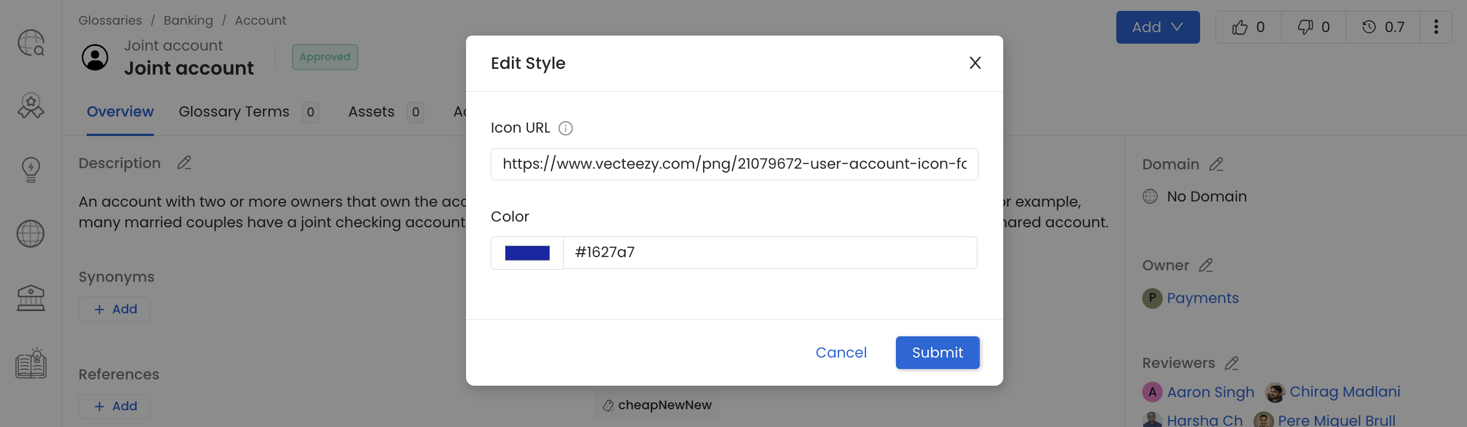Open the blue color swatch picker

pyautogui.click(x=527, y=253)
